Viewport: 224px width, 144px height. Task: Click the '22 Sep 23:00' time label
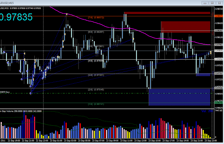42,140
